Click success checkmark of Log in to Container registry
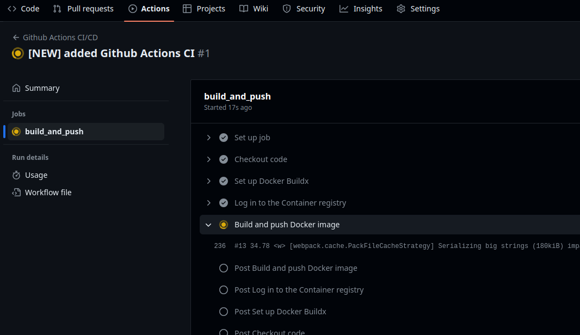Screen dimensions: 580x335 (224, 203)
